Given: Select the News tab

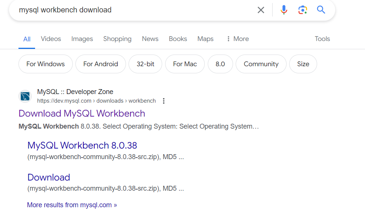Looking at the screenshot, I should (x=150, y=39).
